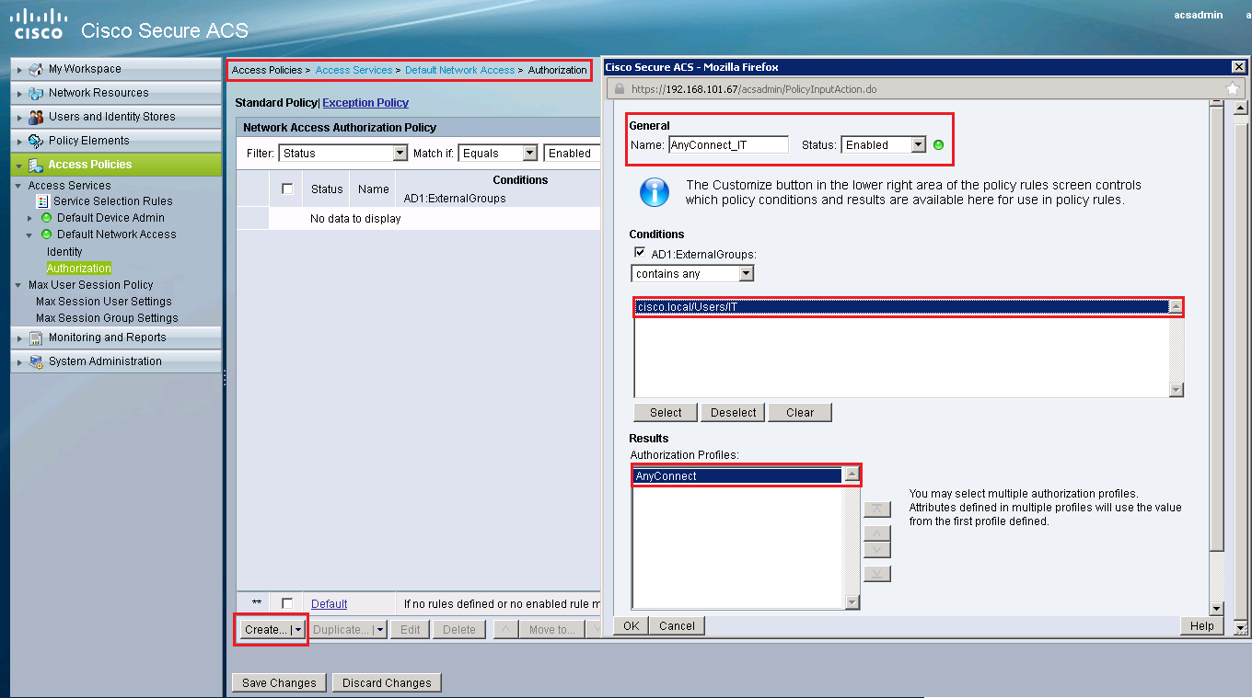Viewport: 1252px width, 698px height.
Task: Click Save Changes button
Action: click(x=279, y=683)
